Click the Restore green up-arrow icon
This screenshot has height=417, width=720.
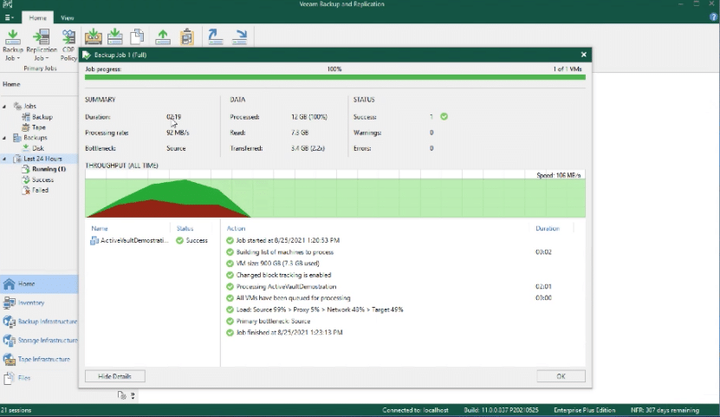point(163,36)
